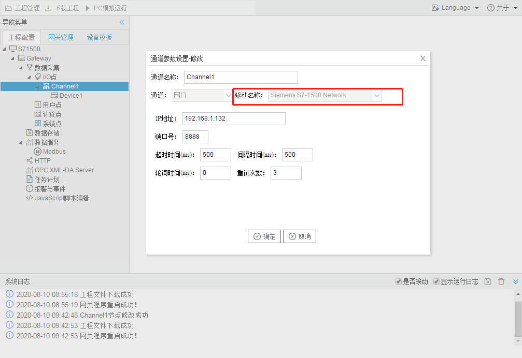Click the I/O点 tag icon
This screenshot has width=522, height=358.
pos(38,77)
